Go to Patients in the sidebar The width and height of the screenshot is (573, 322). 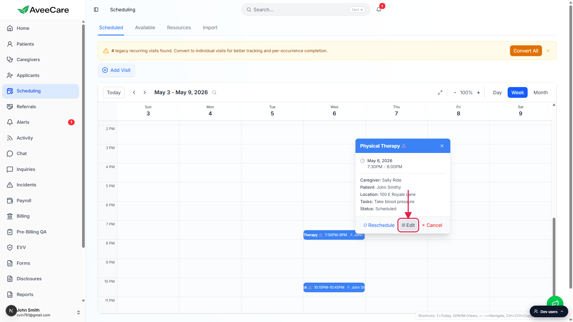coord(41,44)
